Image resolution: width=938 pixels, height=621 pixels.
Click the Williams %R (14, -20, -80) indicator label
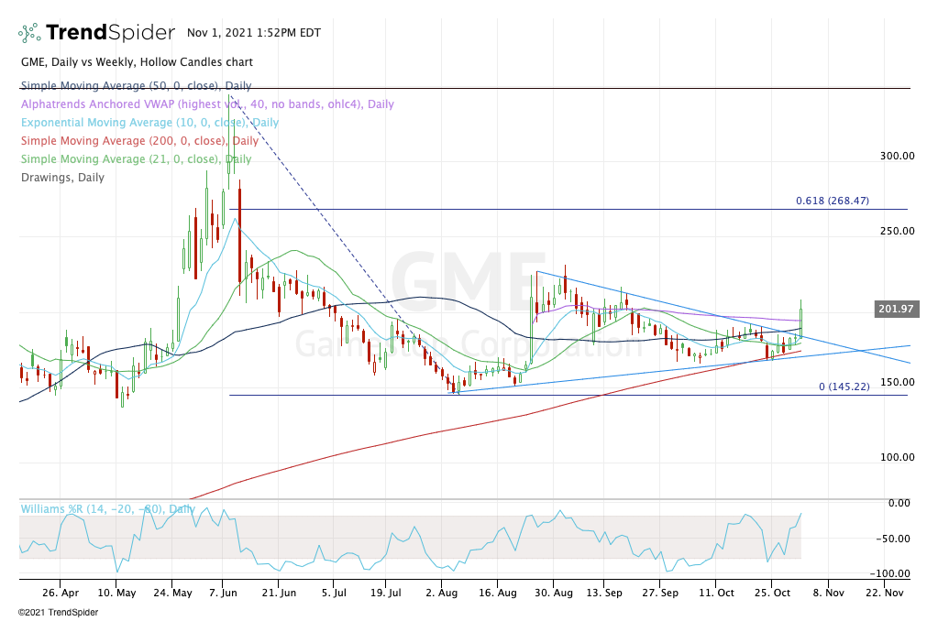pos(107,509)
